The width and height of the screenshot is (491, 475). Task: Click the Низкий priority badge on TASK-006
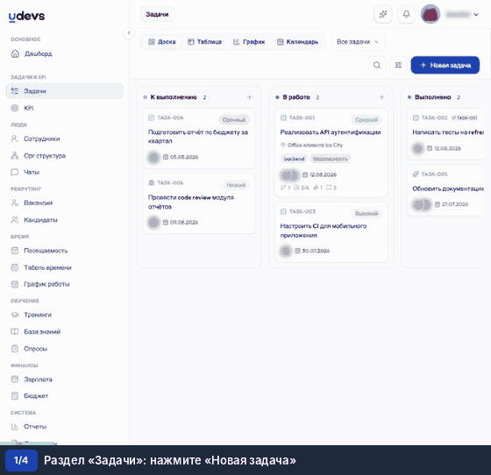[x=236, y=185]
